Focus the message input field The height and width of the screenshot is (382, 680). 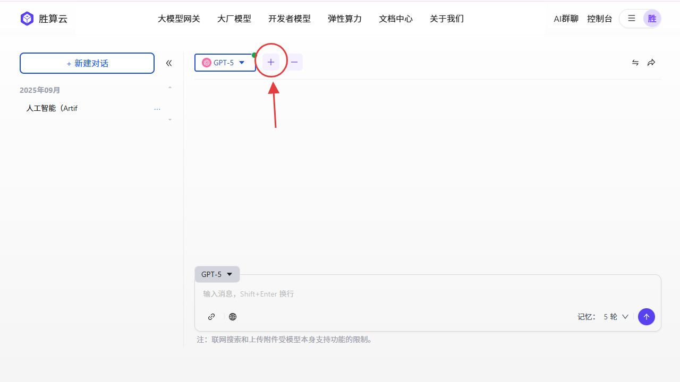click(x=428, y=293)
